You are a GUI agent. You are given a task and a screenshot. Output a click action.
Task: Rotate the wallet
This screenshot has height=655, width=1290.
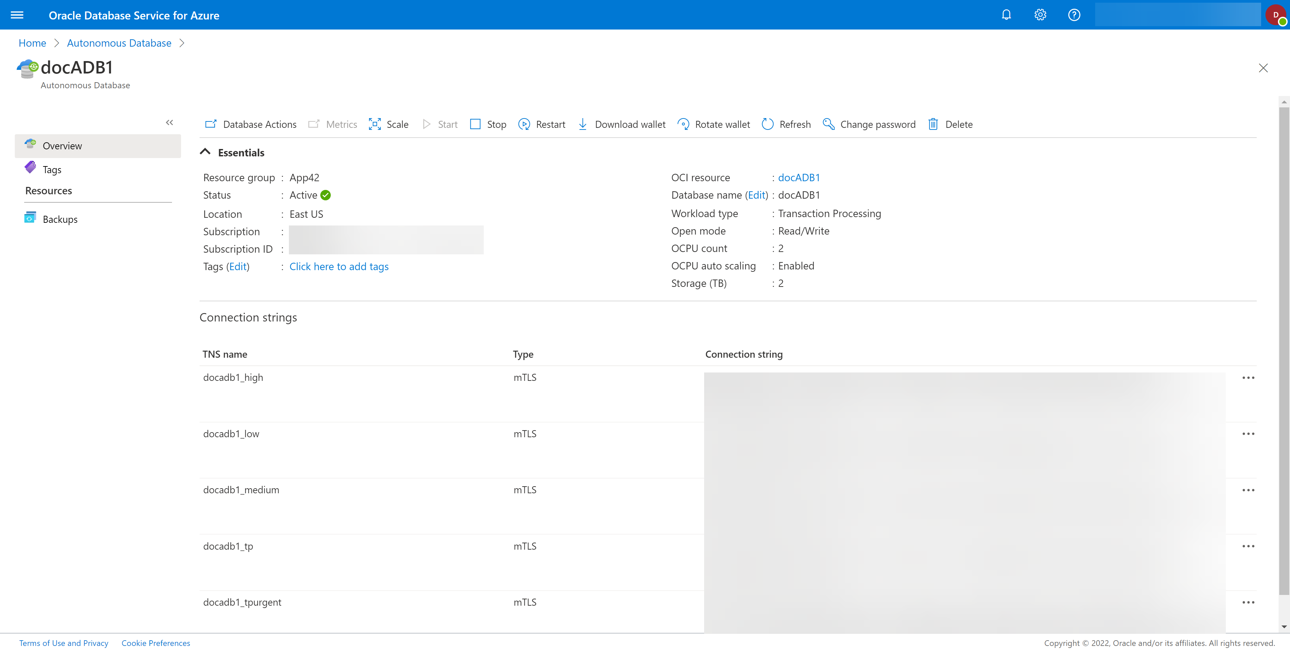(714, 124)
